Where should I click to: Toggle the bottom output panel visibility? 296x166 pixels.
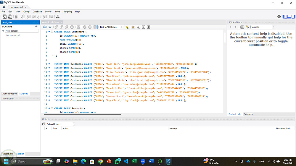pos(289,17)
